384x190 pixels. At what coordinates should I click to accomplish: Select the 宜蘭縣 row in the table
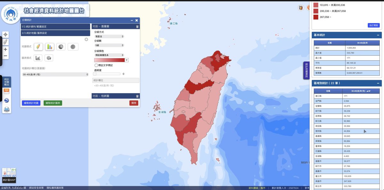point(347,106)
